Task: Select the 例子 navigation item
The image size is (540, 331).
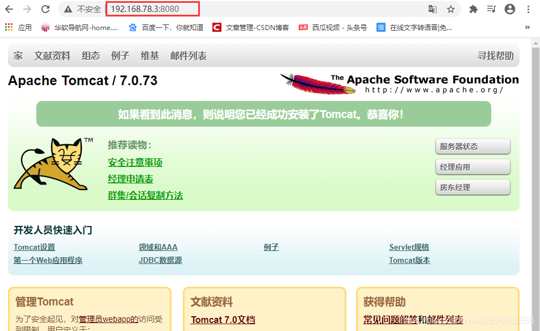Action: click(x=120, y=56)
